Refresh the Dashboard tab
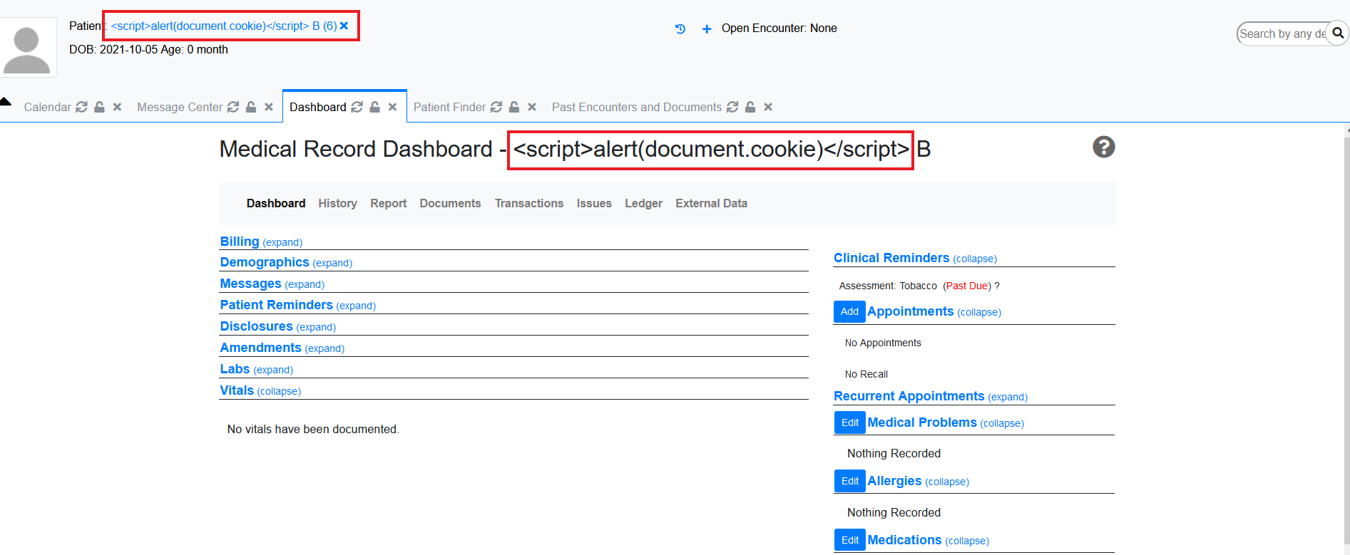 point(357,107)
